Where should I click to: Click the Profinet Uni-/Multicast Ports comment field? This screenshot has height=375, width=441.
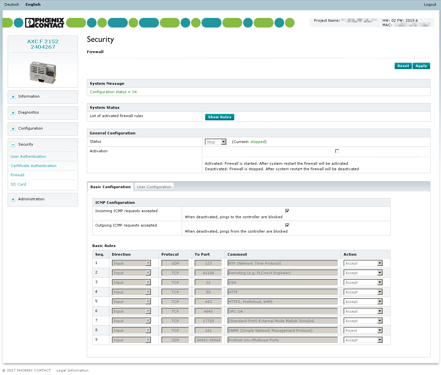282,340
